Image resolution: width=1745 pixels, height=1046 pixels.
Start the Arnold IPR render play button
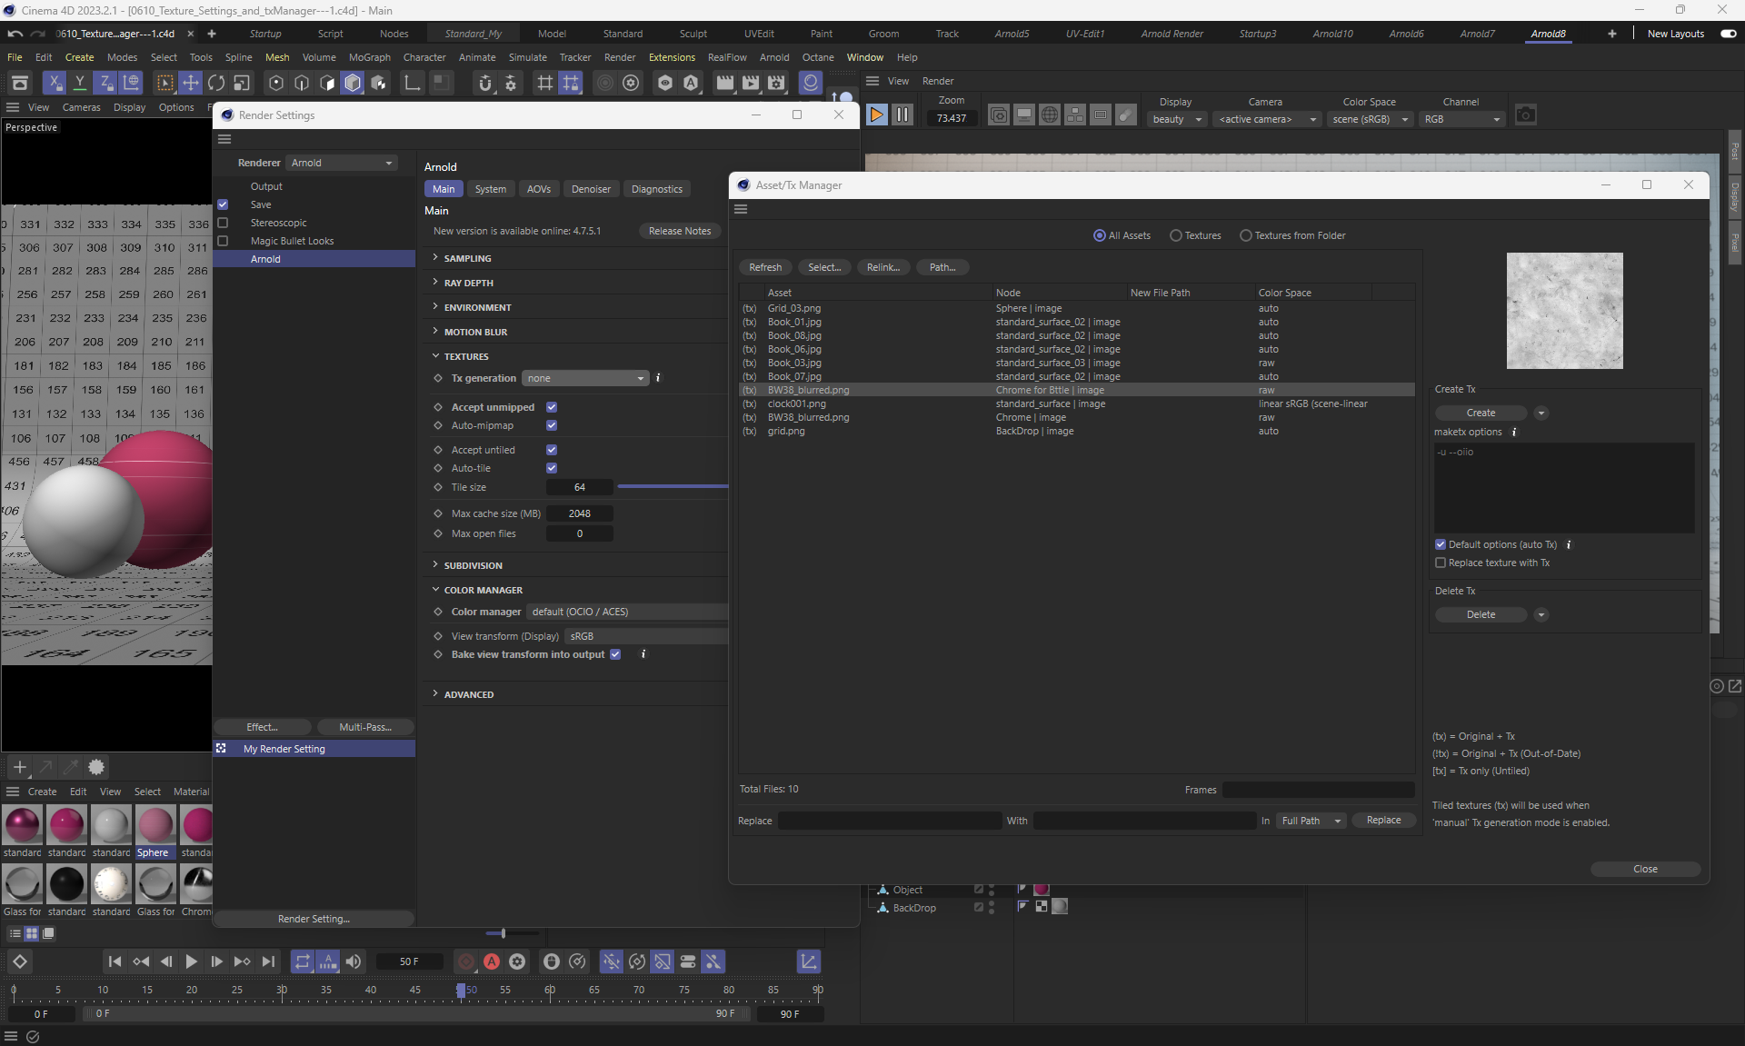[x=876, y=115]
